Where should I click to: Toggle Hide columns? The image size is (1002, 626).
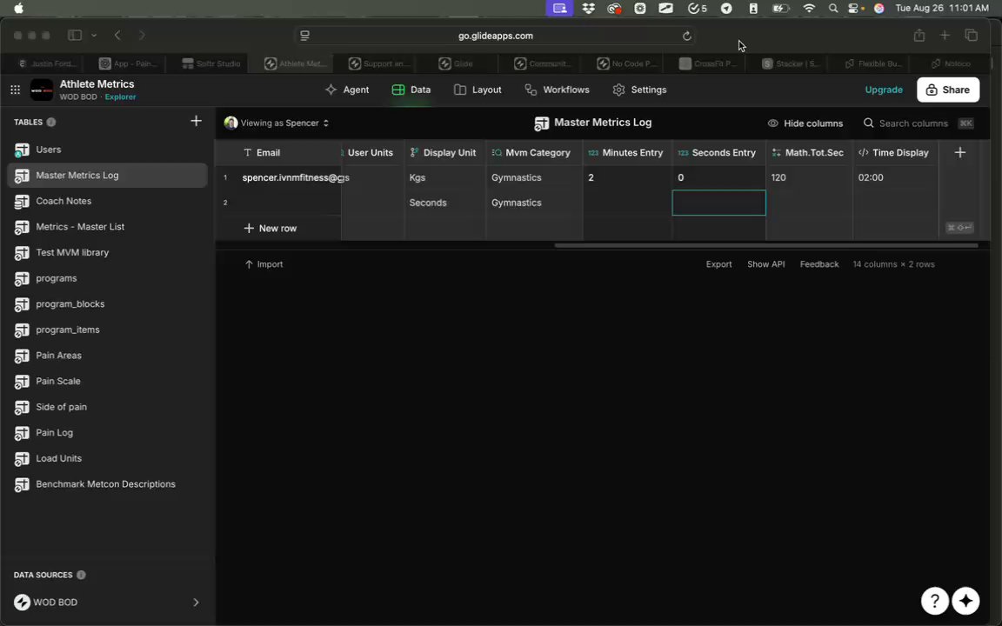tap(805, 123)
